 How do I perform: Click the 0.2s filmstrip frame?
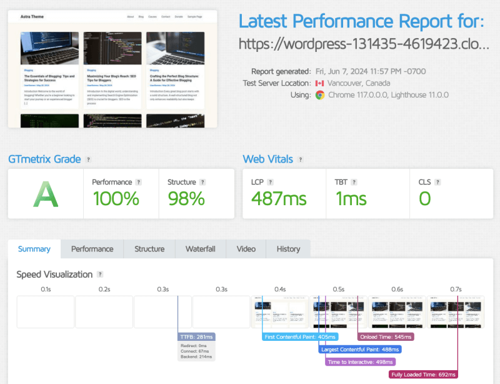pos(104,312)
